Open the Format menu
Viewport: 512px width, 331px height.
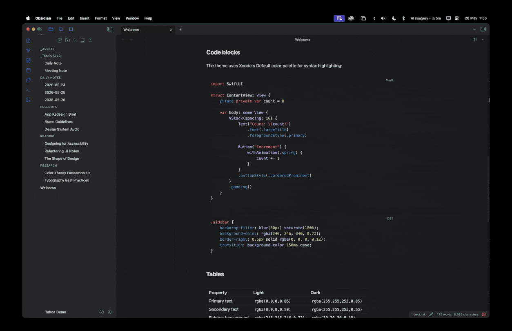(x=101, y=18)
